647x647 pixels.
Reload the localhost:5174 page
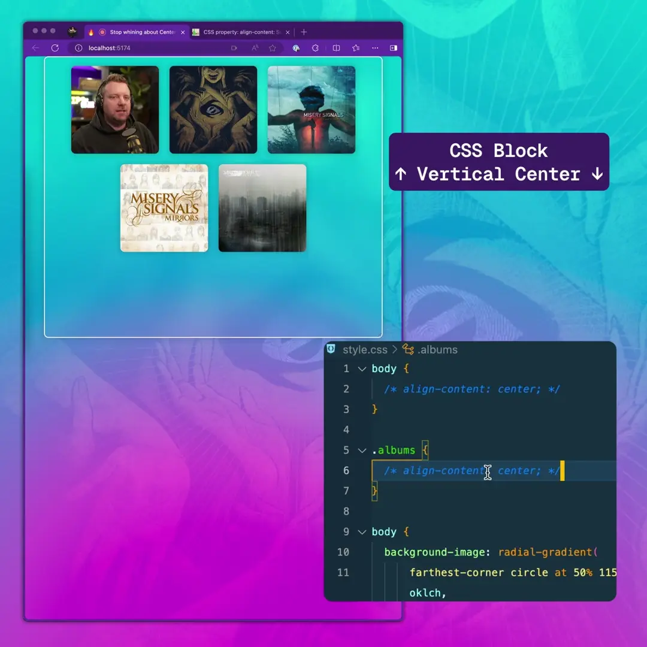(55, 48)
